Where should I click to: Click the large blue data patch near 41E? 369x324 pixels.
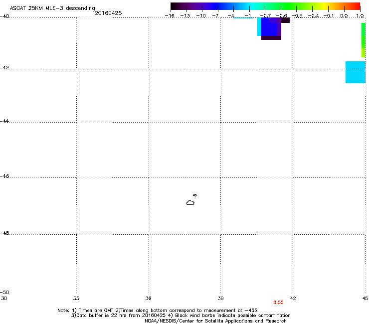tap(269, 27)
